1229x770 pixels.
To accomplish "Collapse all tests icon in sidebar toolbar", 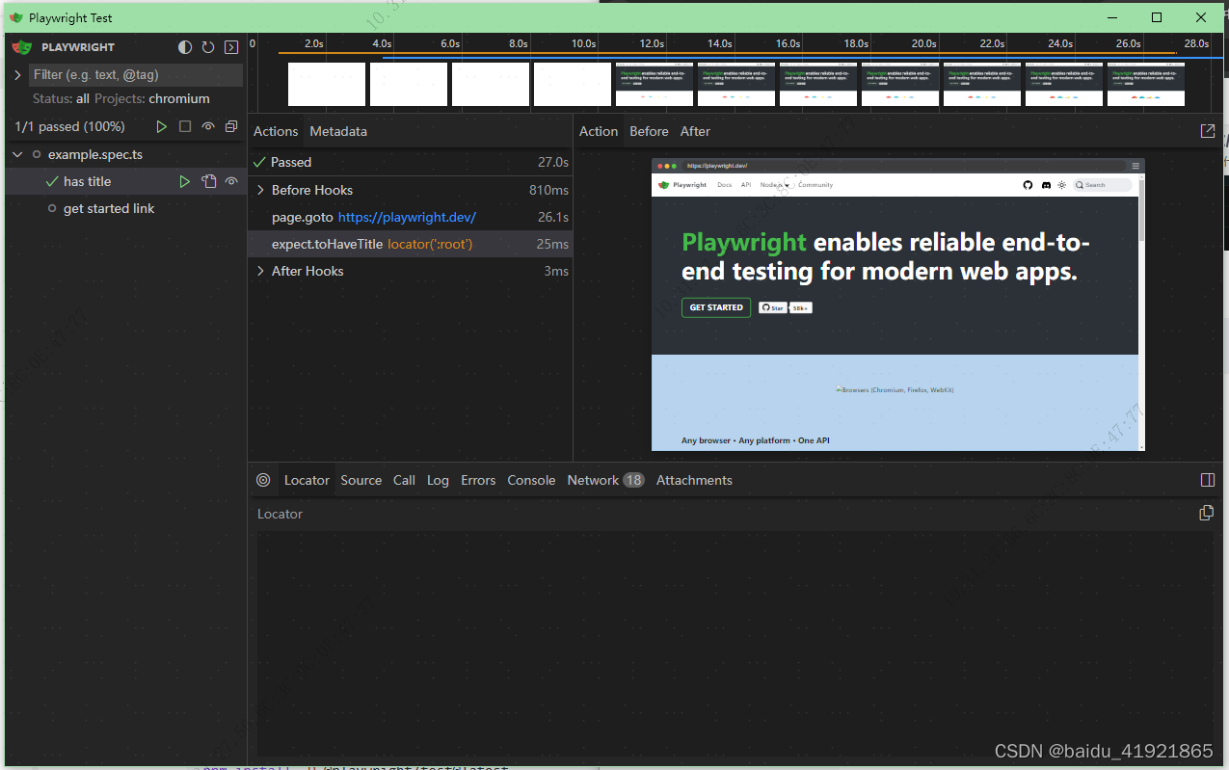I will pos(231,126).
